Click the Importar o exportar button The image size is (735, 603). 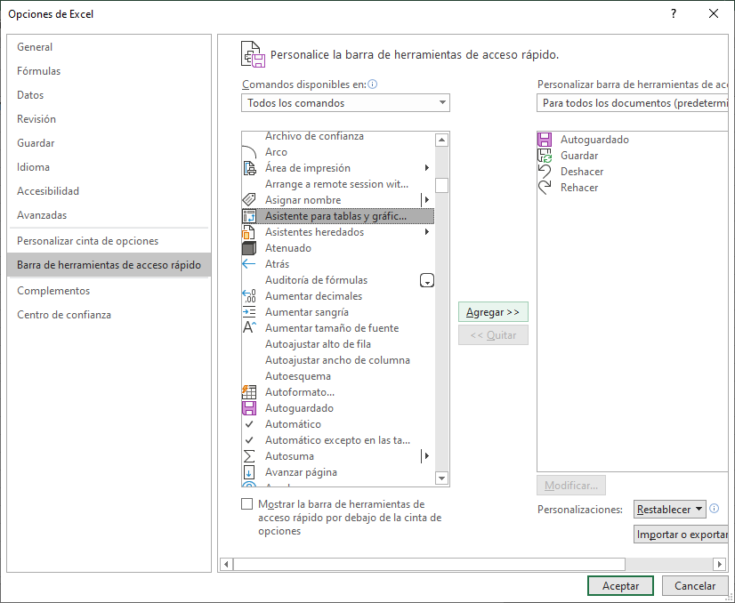682,535
